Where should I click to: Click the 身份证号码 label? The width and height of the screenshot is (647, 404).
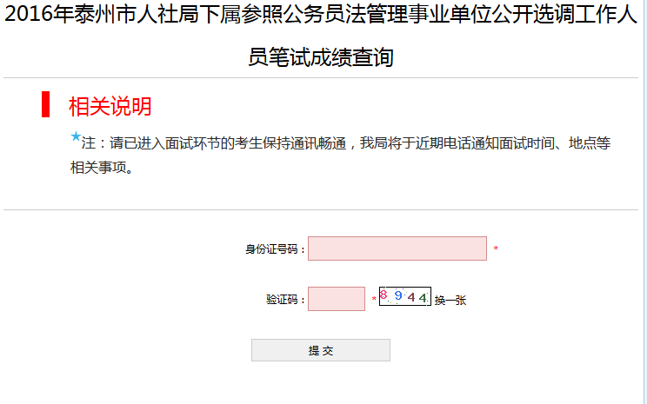click(x=275, y=249)
